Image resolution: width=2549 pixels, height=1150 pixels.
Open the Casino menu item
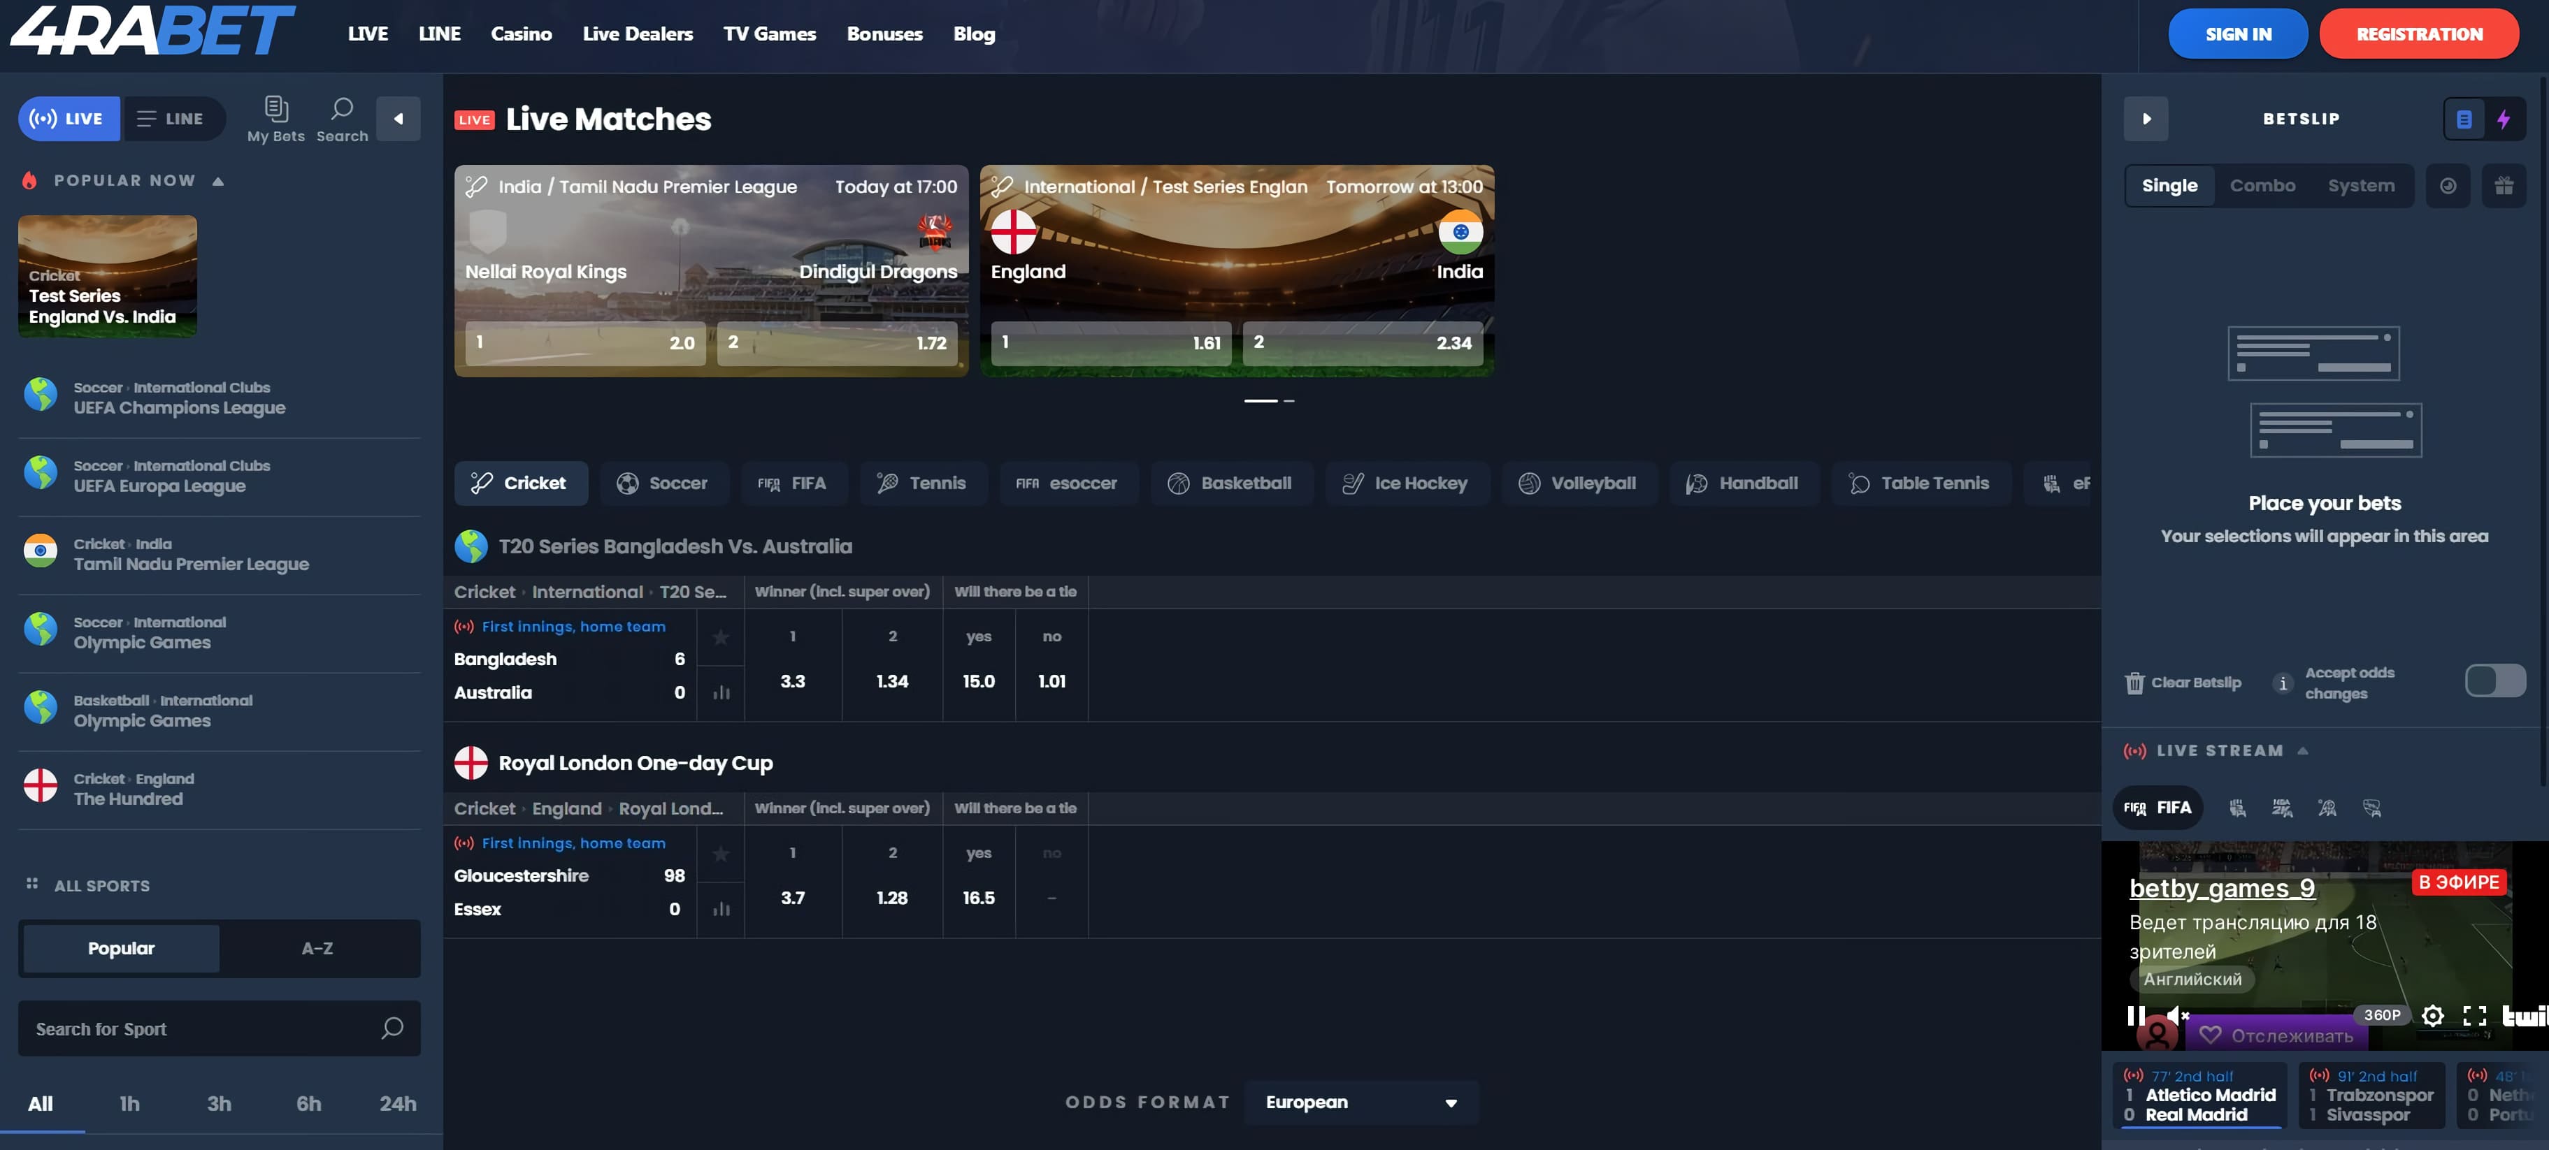click(x=522, y=33)
